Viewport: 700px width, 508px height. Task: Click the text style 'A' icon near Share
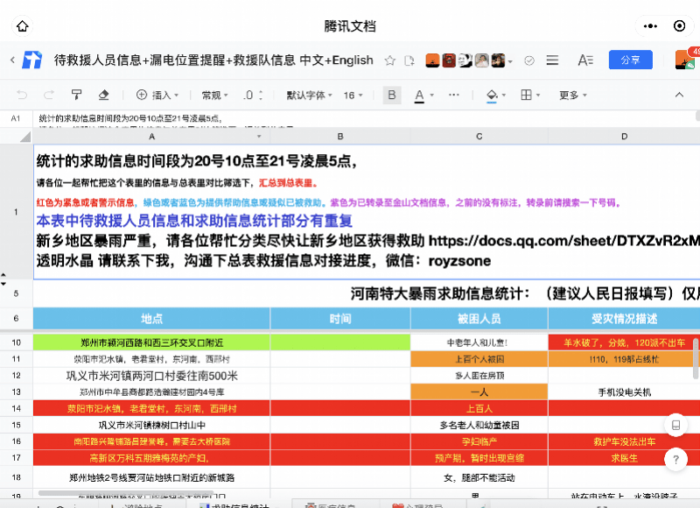tap(585, 60)
